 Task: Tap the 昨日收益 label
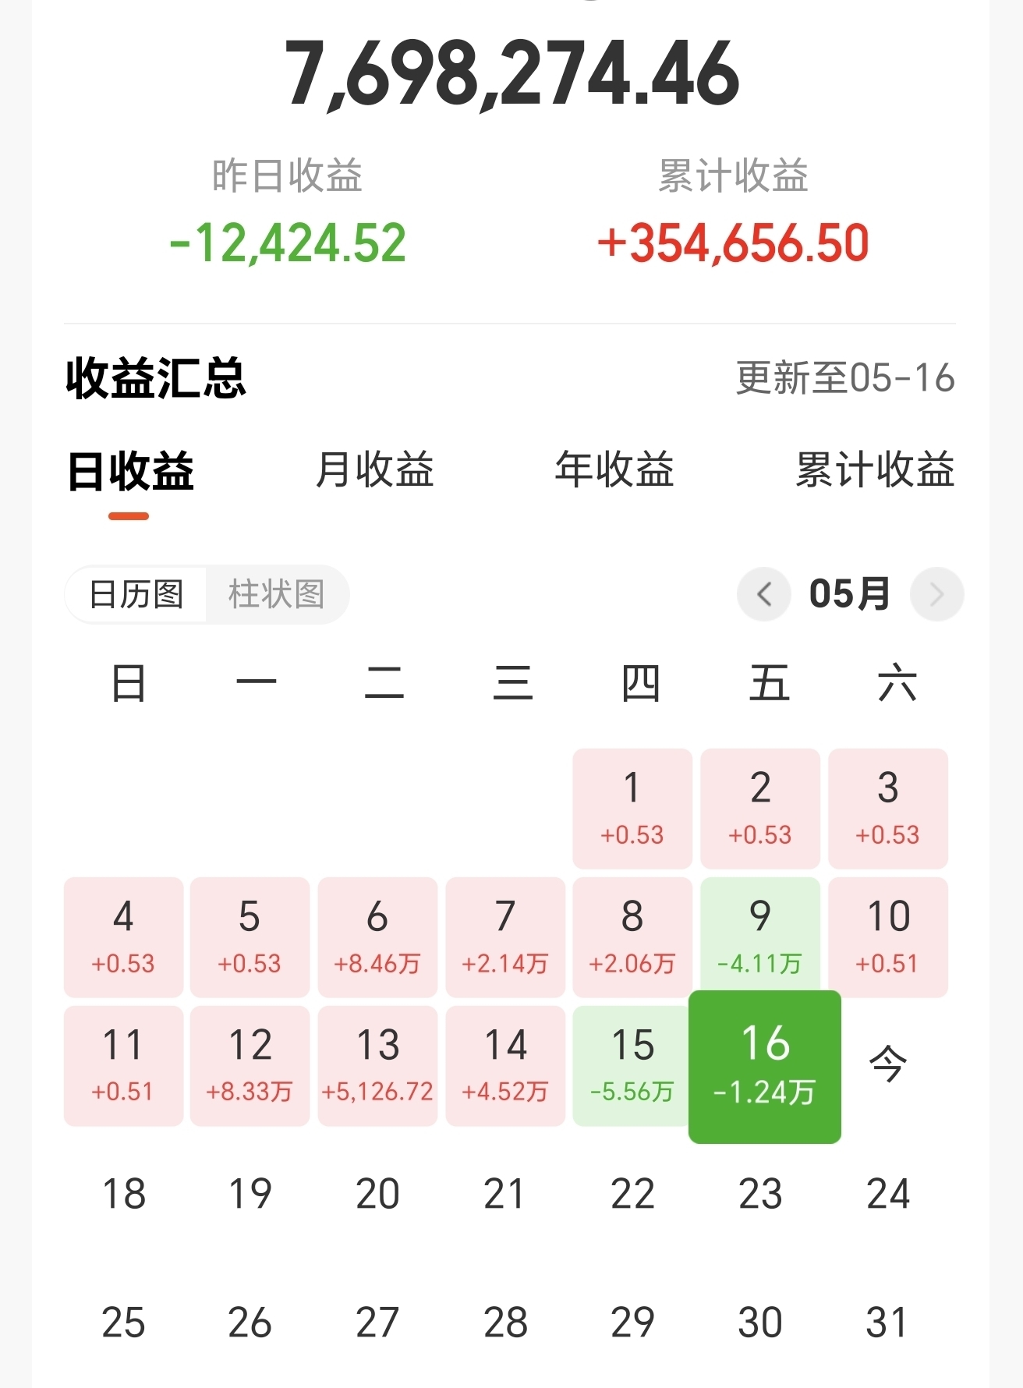[x=288, y=175]
